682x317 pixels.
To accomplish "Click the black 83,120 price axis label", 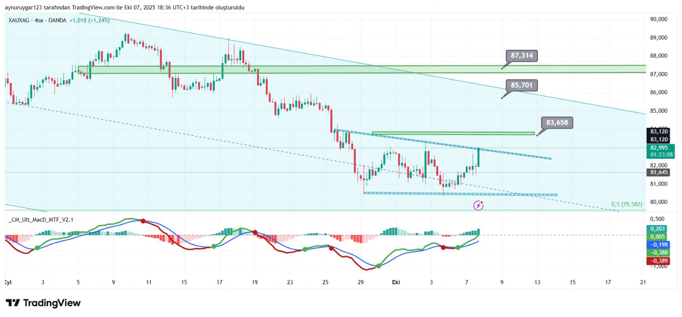I will click(x=659, y=139).
